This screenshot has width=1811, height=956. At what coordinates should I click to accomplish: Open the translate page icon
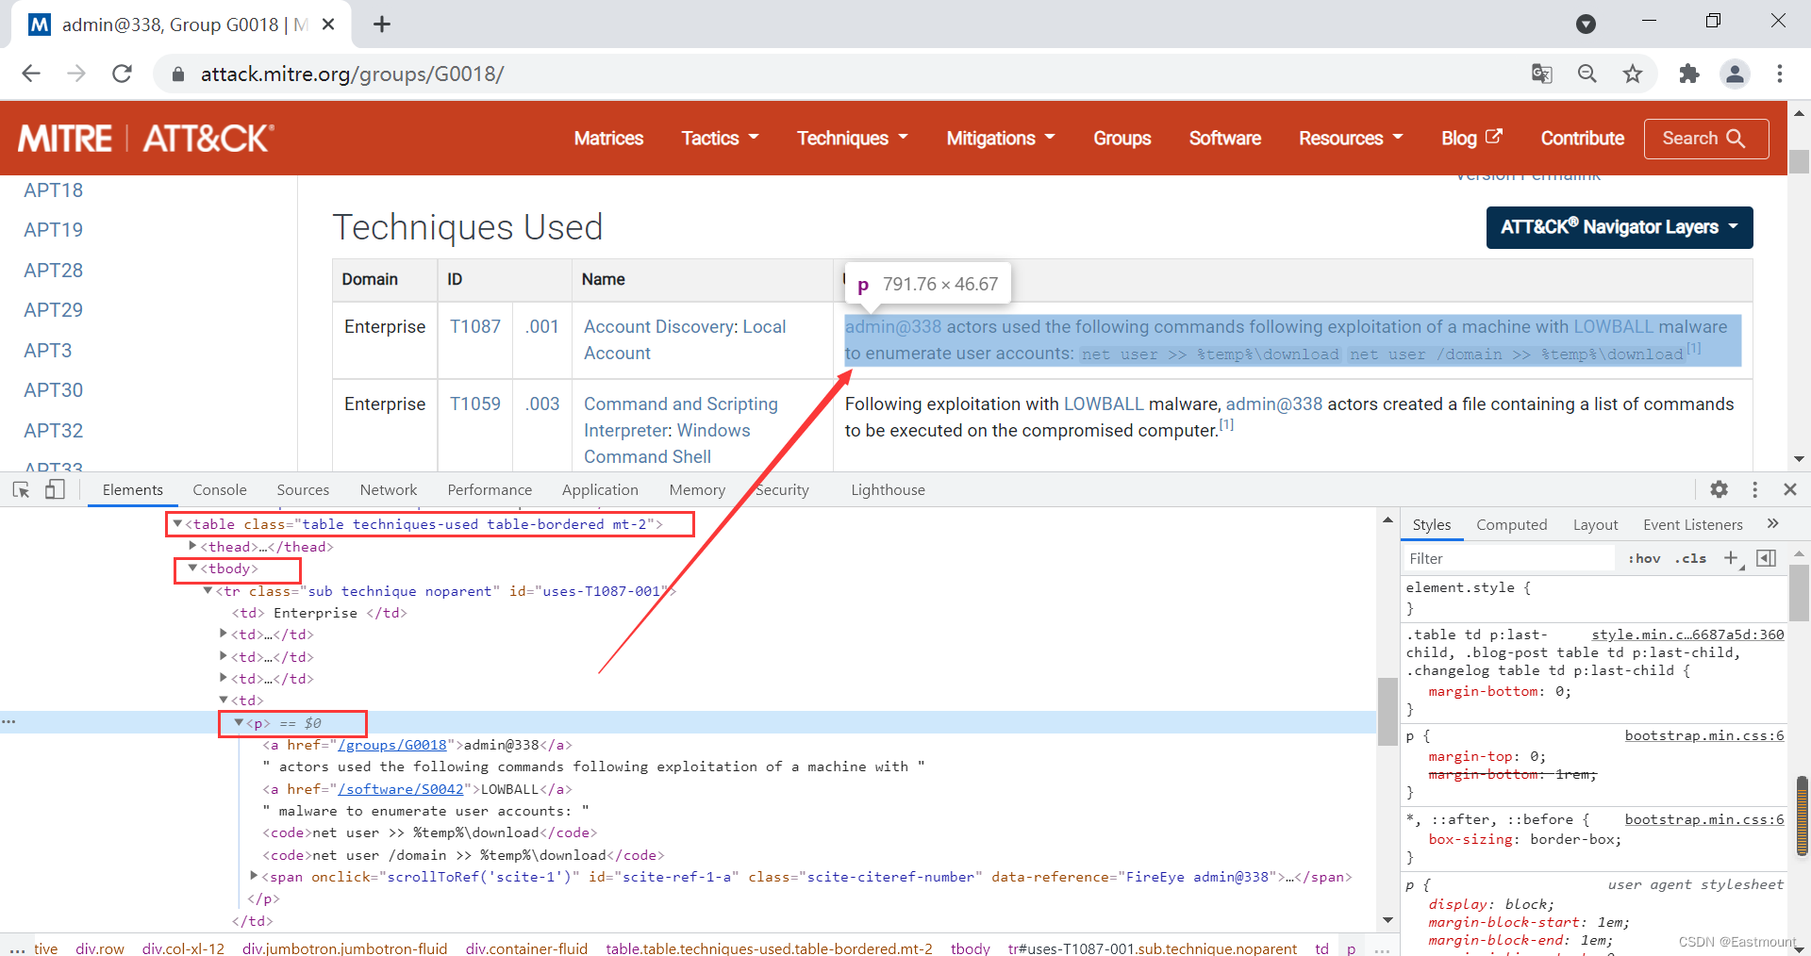click(1542, 74)
